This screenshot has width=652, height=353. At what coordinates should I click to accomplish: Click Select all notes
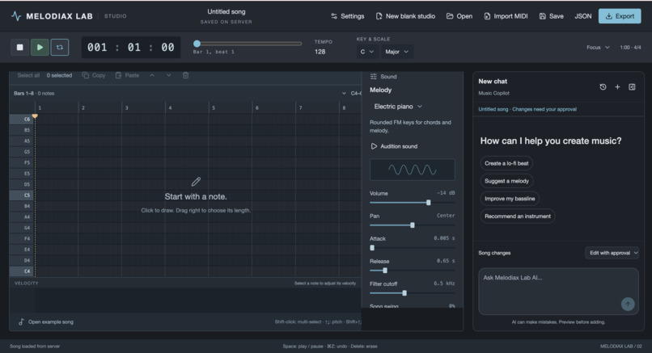click(28, 75)
